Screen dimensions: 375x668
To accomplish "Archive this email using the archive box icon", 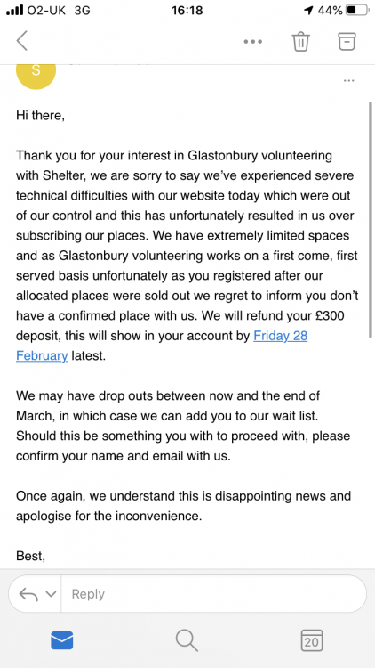I will coord(347,41).
